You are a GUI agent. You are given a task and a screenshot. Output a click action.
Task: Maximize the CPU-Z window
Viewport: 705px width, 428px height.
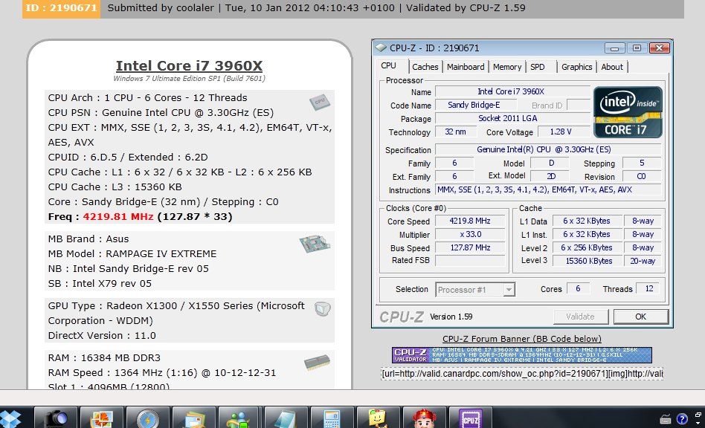637,48
